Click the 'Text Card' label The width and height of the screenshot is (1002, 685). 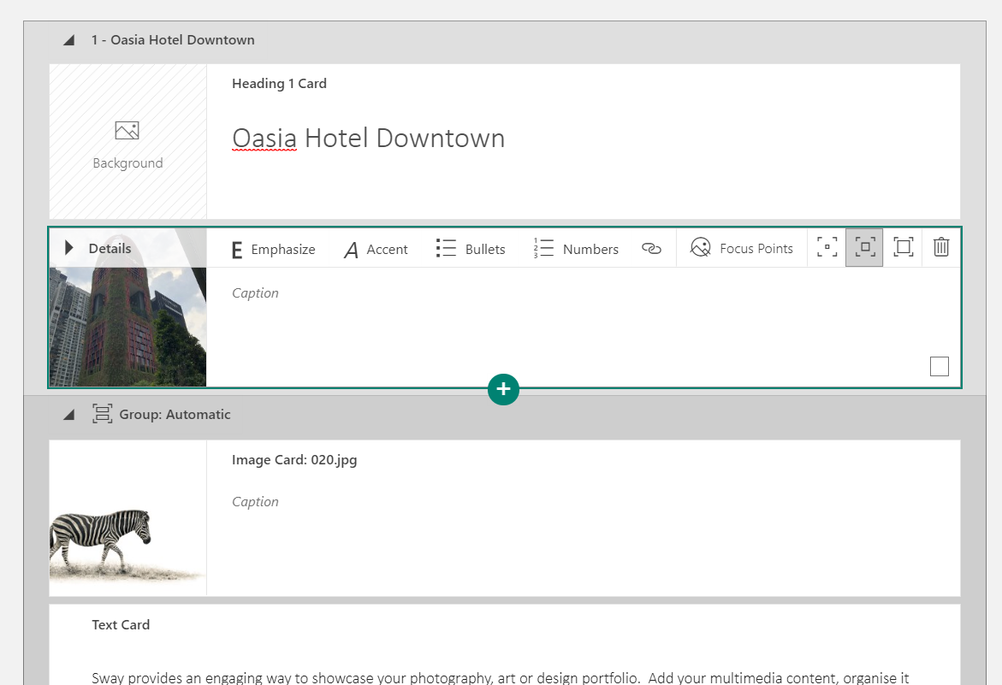tap(121, 625)
